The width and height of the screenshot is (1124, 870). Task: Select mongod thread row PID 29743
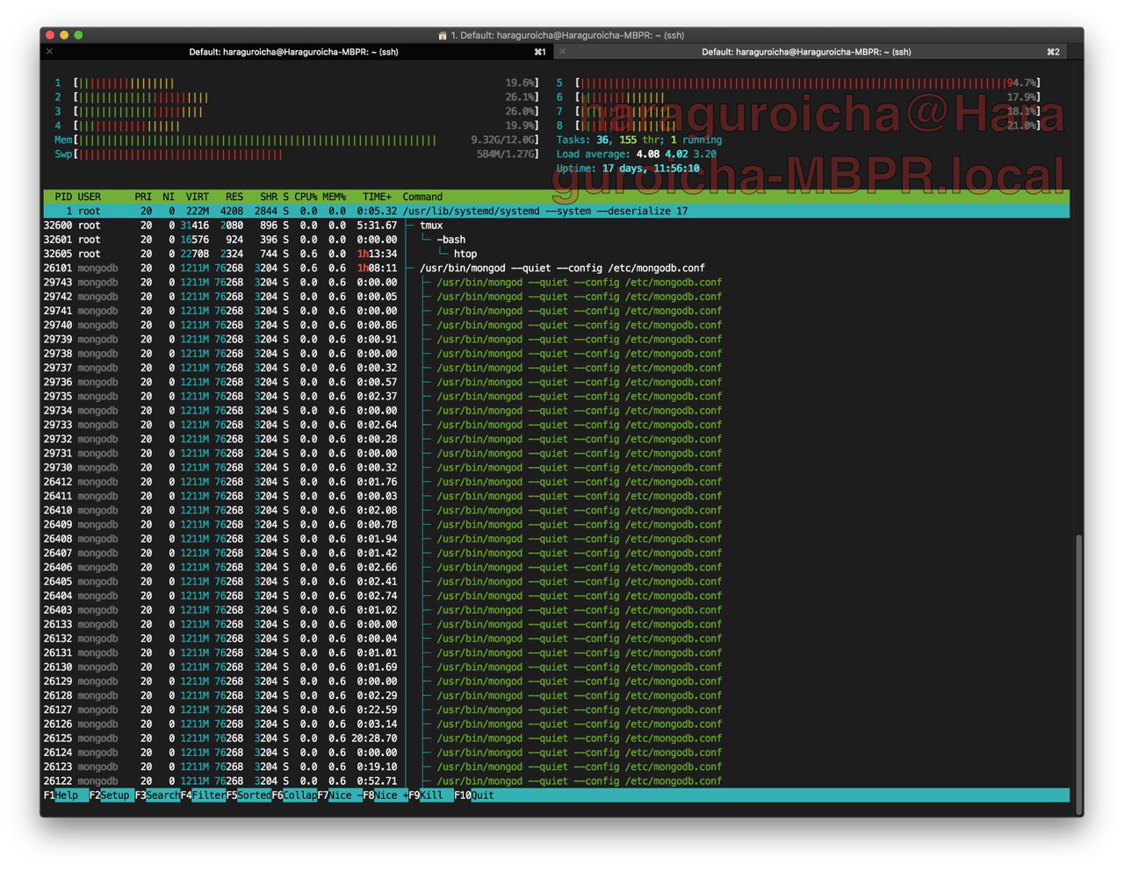[x=556, y=283]
